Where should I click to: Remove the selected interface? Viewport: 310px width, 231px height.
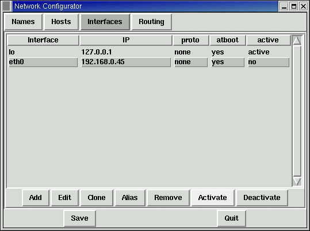[x=169, y=198]
